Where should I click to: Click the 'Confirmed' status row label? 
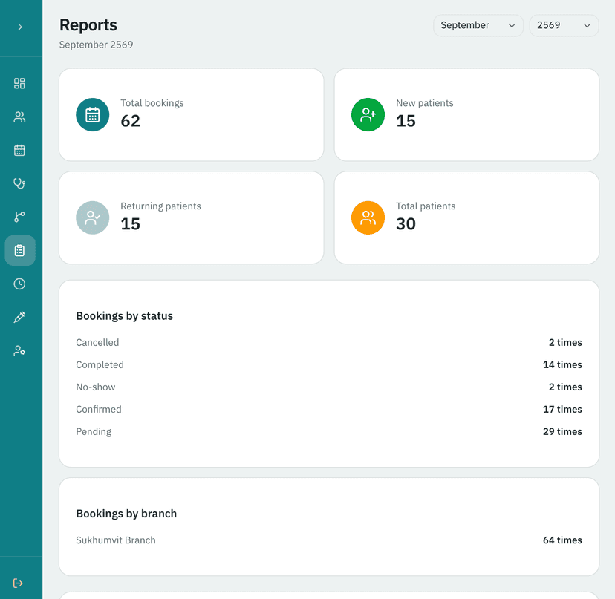pos(99,409)
